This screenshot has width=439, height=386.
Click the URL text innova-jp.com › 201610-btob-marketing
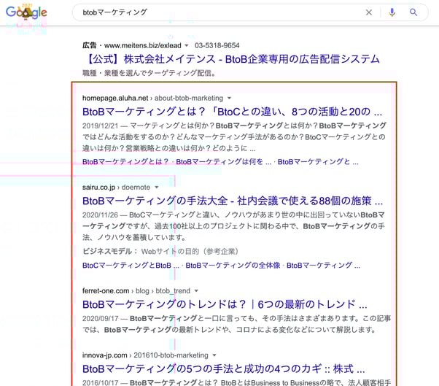point(145,355)
